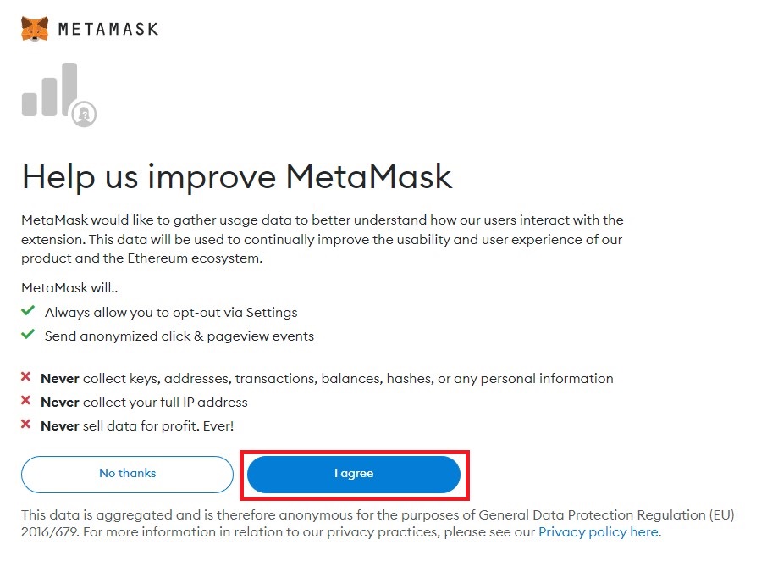The height and width of the screenshot is (567, 767).
Task: Open the Privacy policy here link
Action: pyautogui.click(x=598, y=532)
